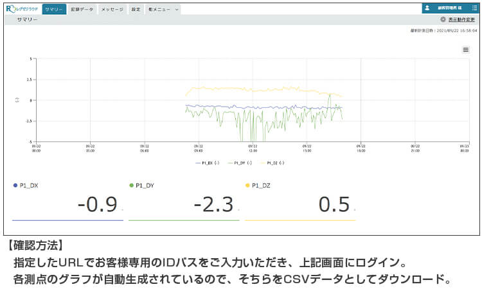The width and height of the screenshot is (482, 289).
Task: Click the P1_DY value -2.3
Action: click(x=213, y=204)
